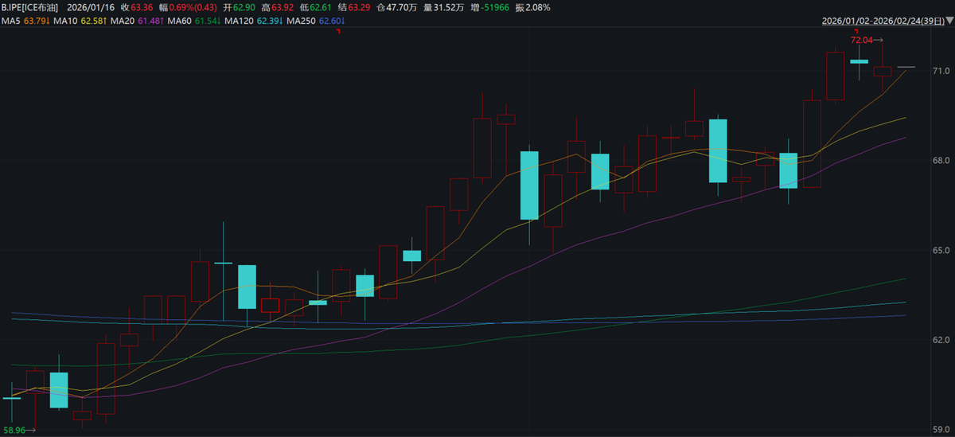Select the B.IPE[ICE布油] symbol title

(x=29, y=7)
